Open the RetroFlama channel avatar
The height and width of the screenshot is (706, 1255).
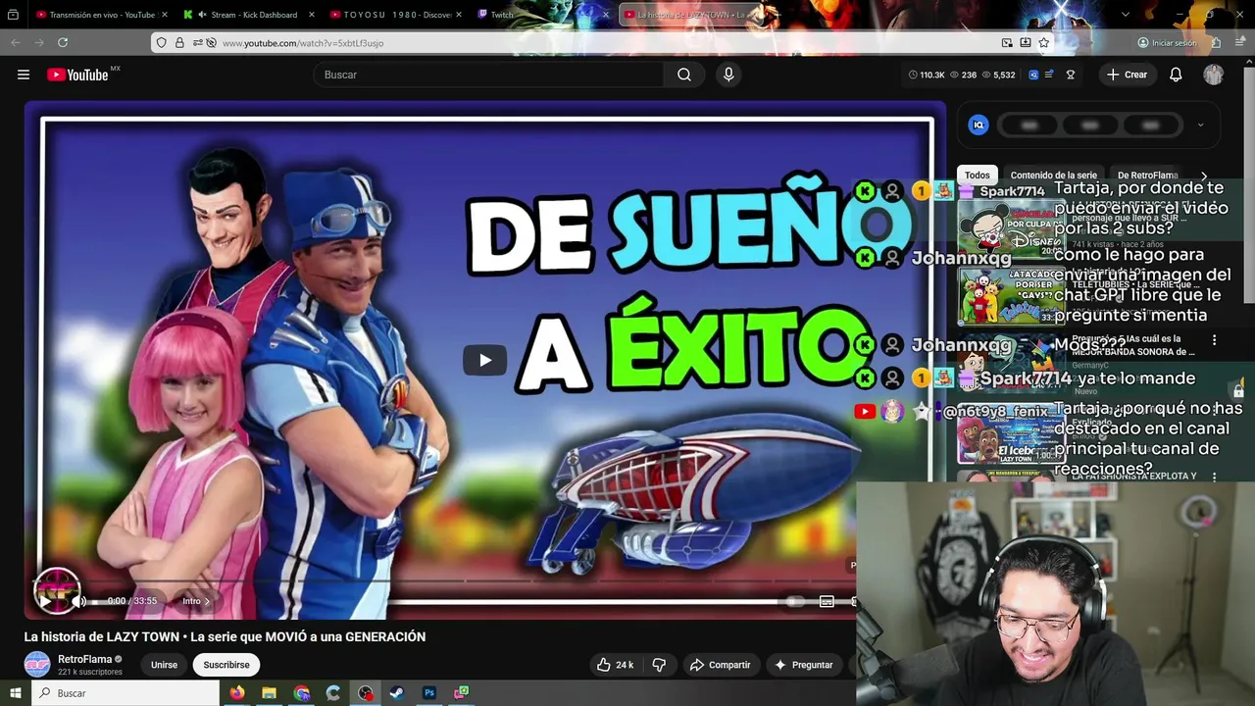tap(37, 665)
